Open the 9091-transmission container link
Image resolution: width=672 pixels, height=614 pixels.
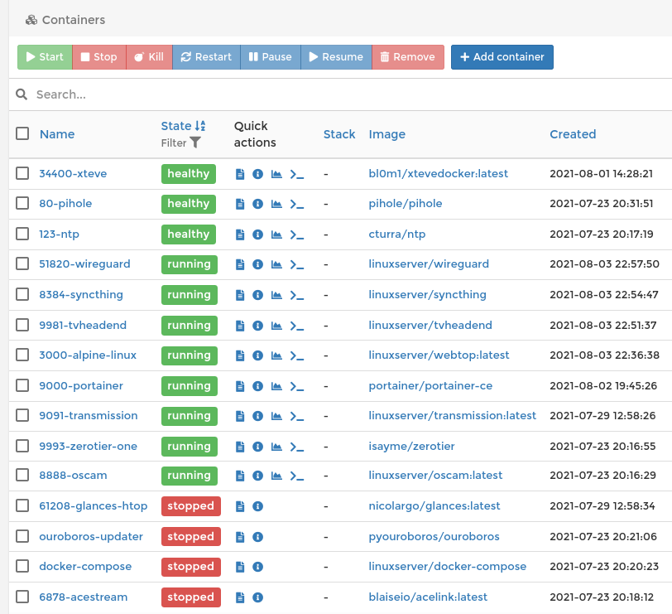(x=89, y=415)
